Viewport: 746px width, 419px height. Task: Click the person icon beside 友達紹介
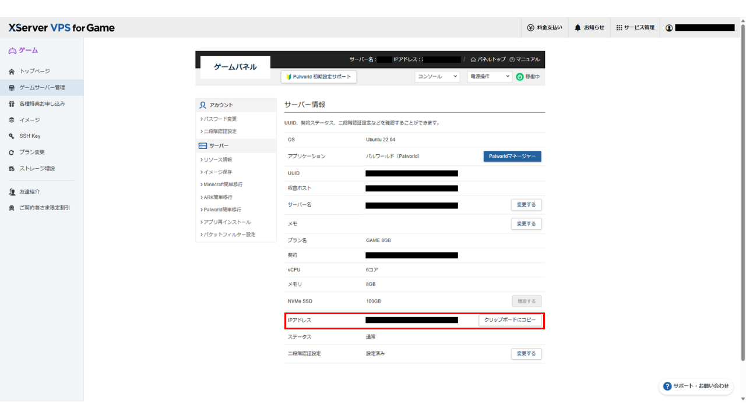click(12, 191)
